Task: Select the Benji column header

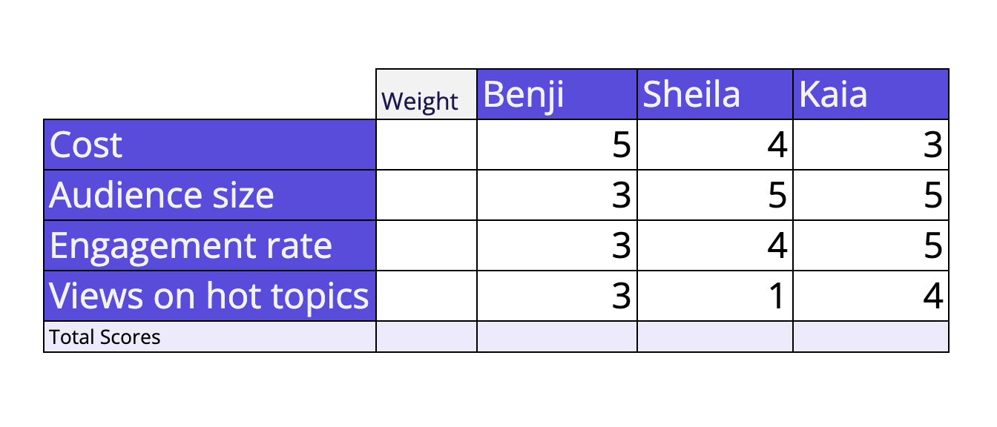Action: [556, 94]
